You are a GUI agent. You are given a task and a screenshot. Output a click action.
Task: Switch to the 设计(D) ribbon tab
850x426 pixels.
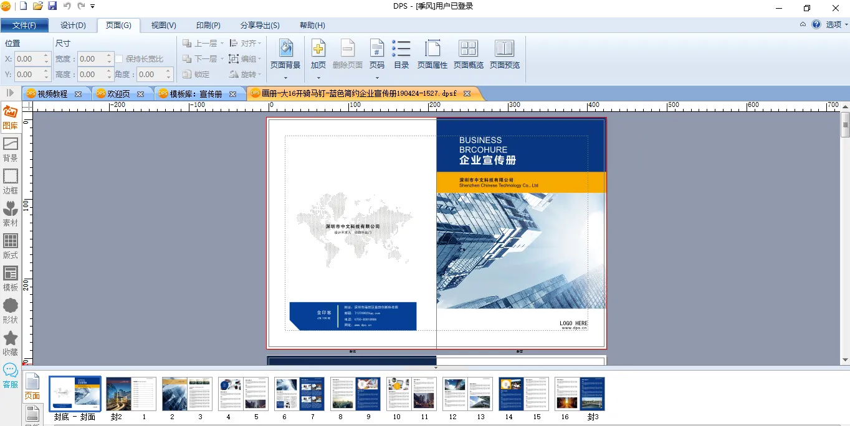click(x=73, y=25)
